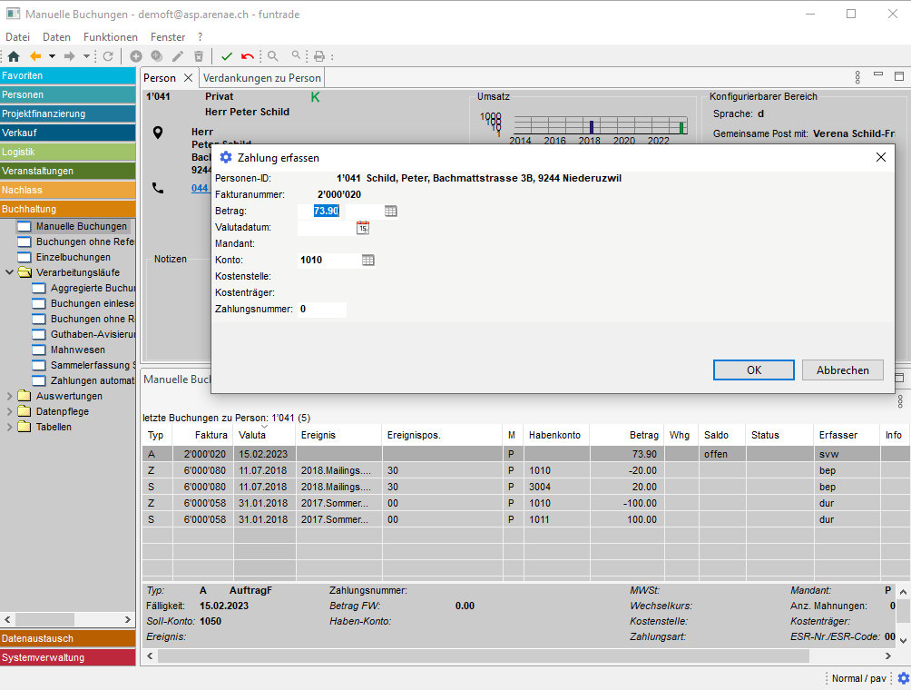This screenshot has height=690, width=911.
Task: Click the orange back arrow in toolbar
Action: click(36, 56)
